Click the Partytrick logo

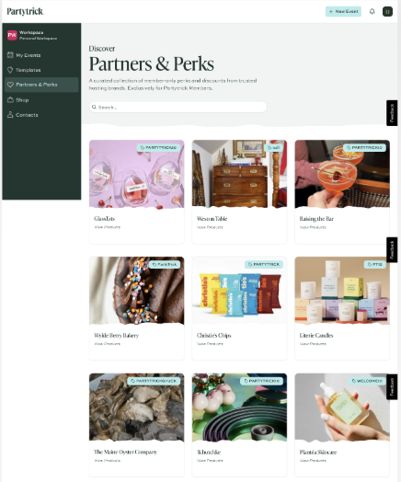coord(26,11)
